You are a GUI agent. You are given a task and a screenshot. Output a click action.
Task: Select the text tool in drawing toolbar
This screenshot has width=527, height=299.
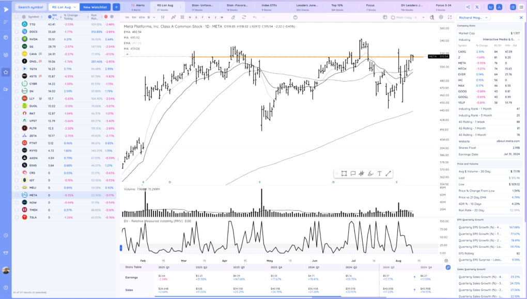[x=379, y=174]
